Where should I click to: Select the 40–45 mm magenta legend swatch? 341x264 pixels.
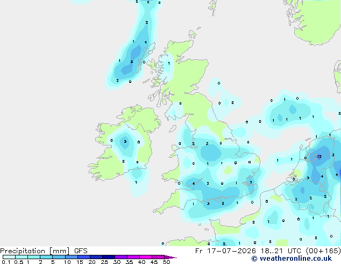(x=146, y=257)
